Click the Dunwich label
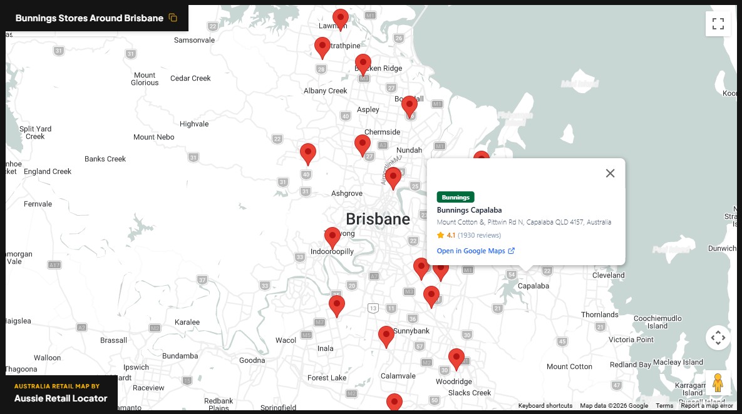The image size is (742, 414). [x=722, y=249]
